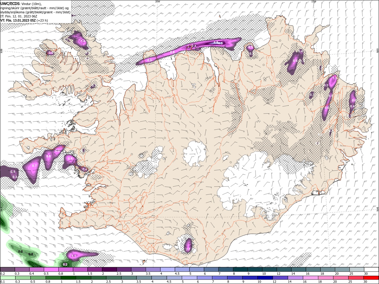Screen dimensions: 379x284
Task: Pick the dark green rain swatch between 1 and 1.5
Action: [68, 278]
